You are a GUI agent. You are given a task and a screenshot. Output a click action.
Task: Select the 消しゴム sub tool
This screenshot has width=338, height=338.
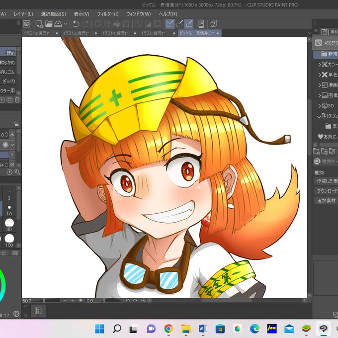point(8,72)
